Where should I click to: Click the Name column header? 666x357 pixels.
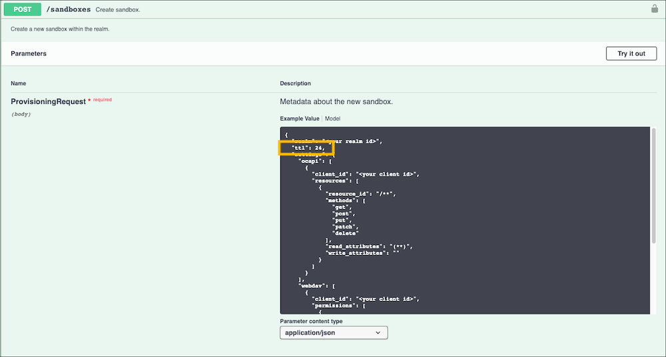pyautogui.click(x=18, y=83)
